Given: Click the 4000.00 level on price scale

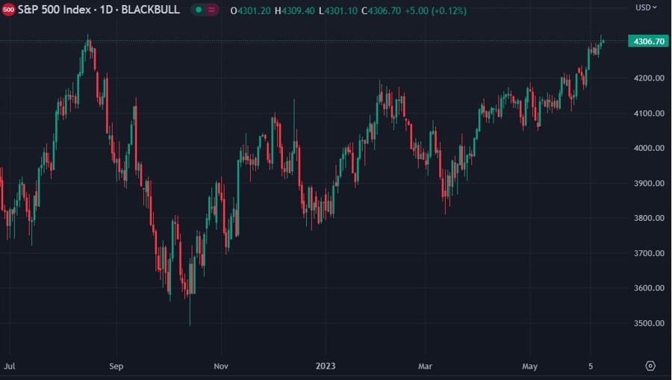Looking at the screenshot, I should tap(648, 148).
